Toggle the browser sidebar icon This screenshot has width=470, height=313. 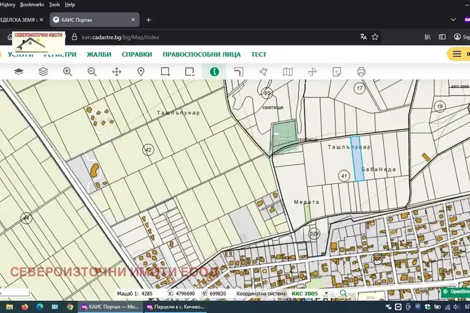pos(442,37)
